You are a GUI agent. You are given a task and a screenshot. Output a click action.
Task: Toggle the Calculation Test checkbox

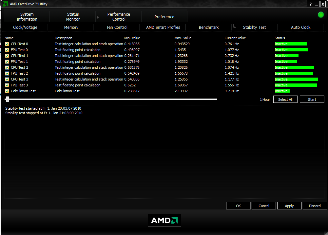[x=7, y=91]
